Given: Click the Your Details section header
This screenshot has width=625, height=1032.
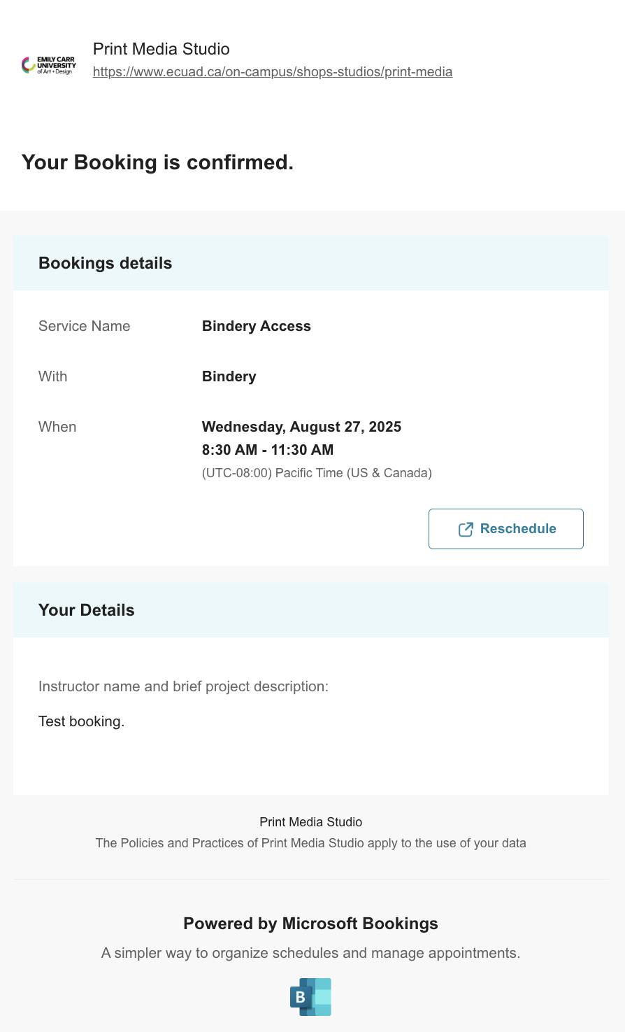Looking at the screenshot, I should click(x=86, y=610).
